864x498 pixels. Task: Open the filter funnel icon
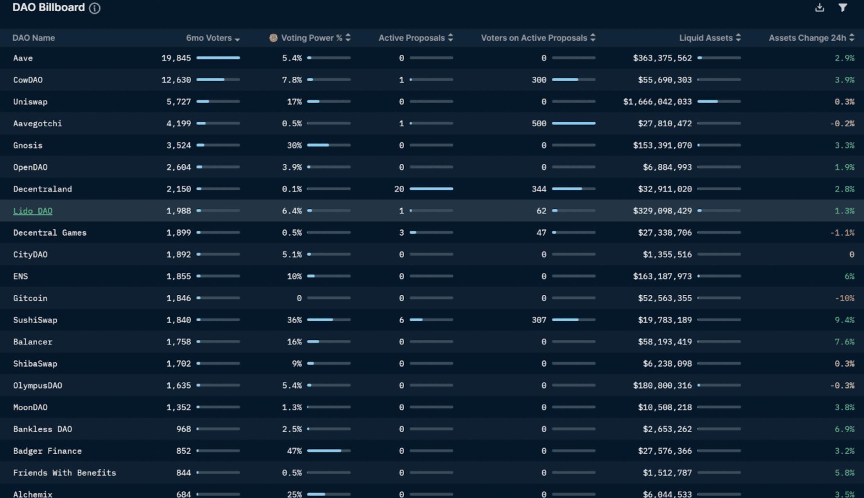(x=842, y=7)
